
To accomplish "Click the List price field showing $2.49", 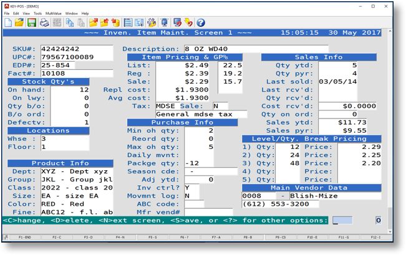I will point(184,65).
